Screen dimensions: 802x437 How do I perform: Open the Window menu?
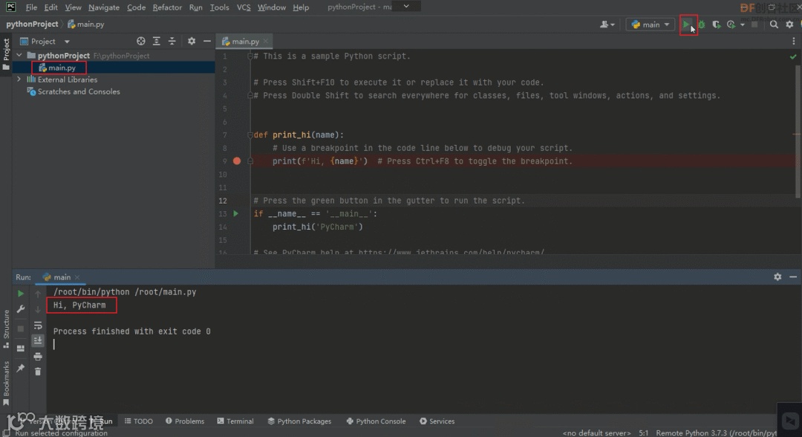tap(272, 7)
